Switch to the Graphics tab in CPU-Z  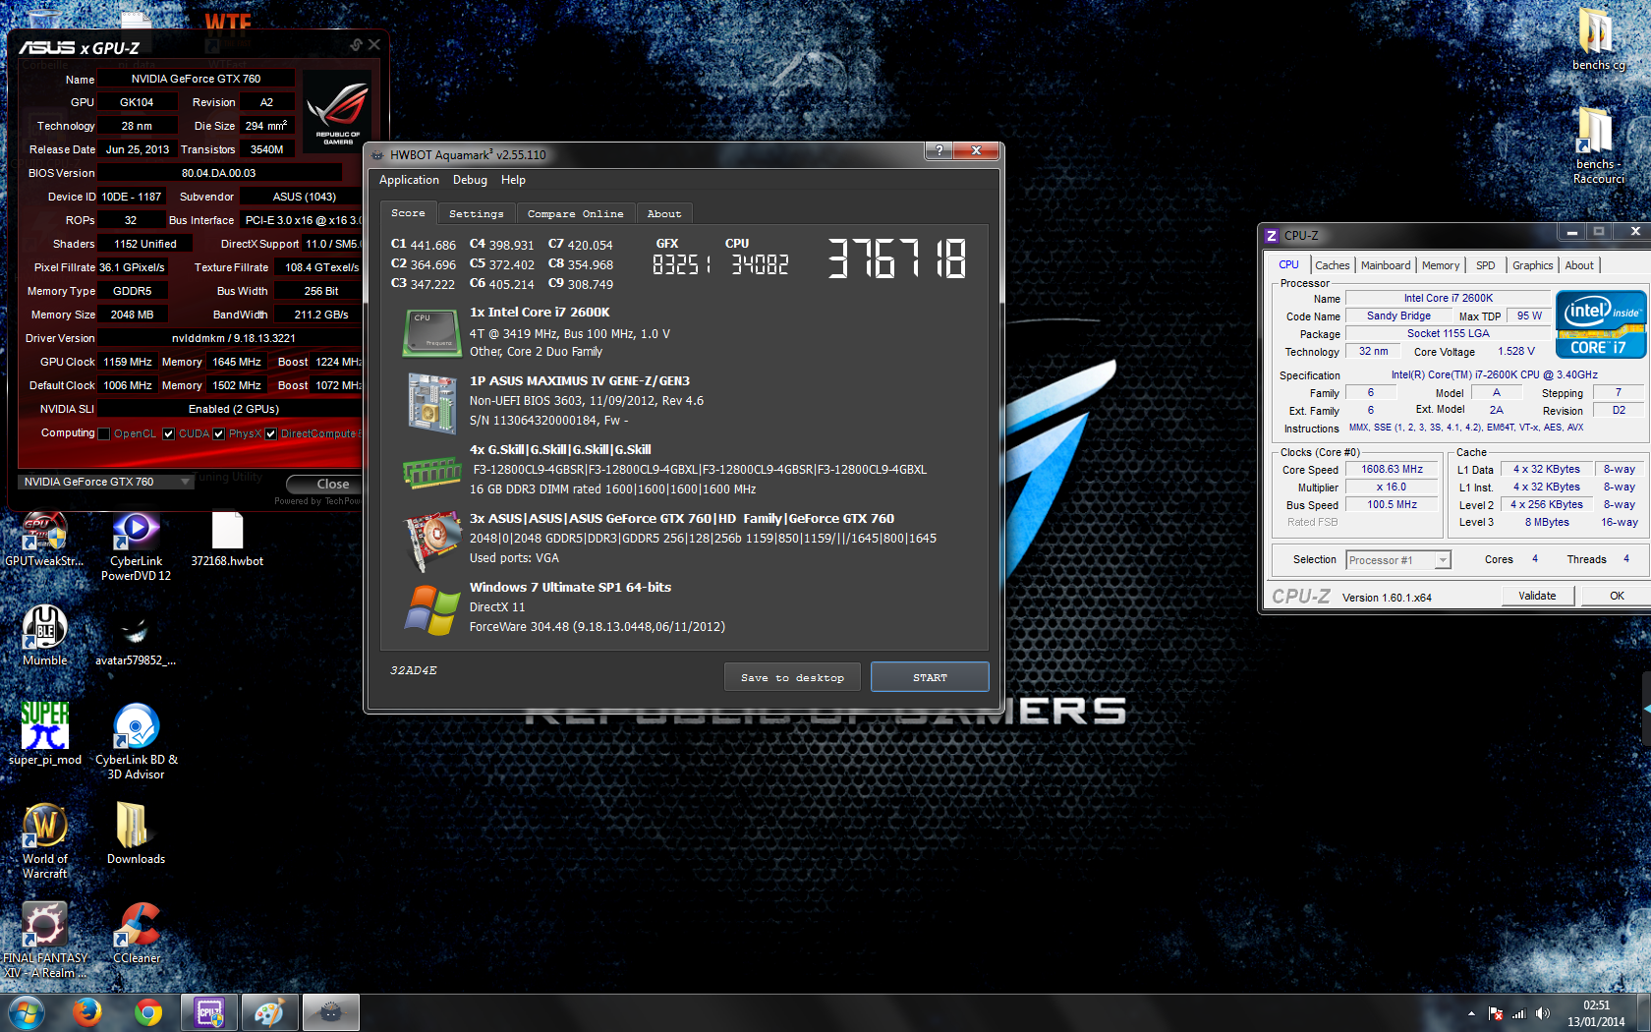(x=1533, y=265)
